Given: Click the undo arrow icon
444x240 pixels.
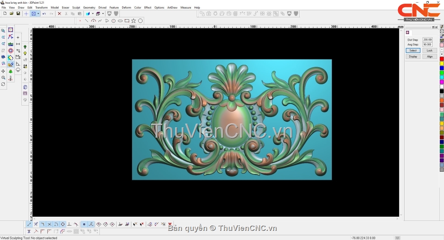Looking at the screenshot, I should (x=44, y=14).
